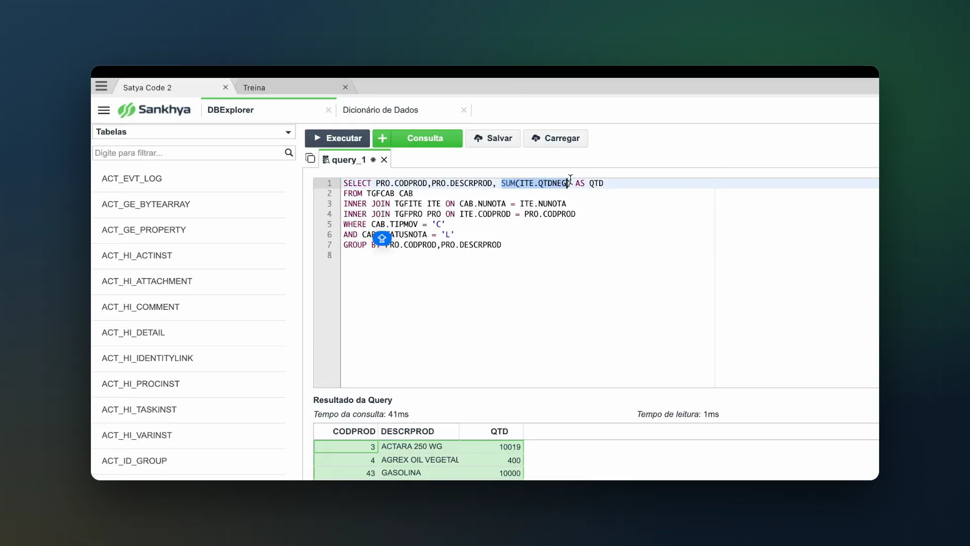970x546 pixels.
Task: Select the ACT_HI_IDENTITYLINK table
Action: pyautogui.click(x=189, y=358)
